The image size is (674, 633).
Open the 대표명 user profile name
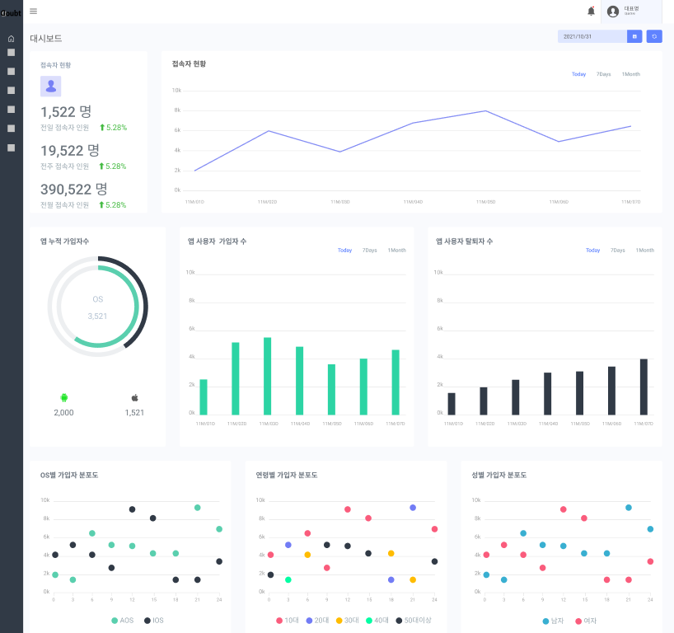point(631,8)
